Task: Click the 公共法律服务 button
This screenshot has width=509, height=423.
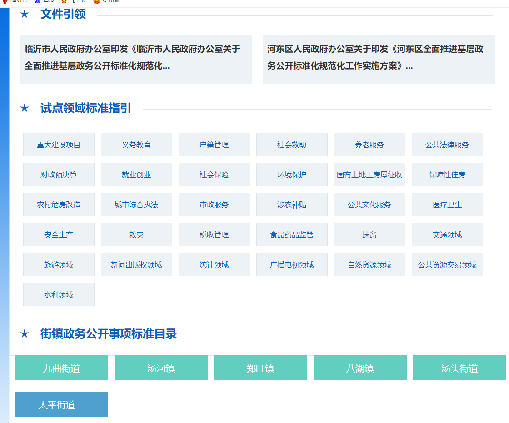Action: pos(447,144)
